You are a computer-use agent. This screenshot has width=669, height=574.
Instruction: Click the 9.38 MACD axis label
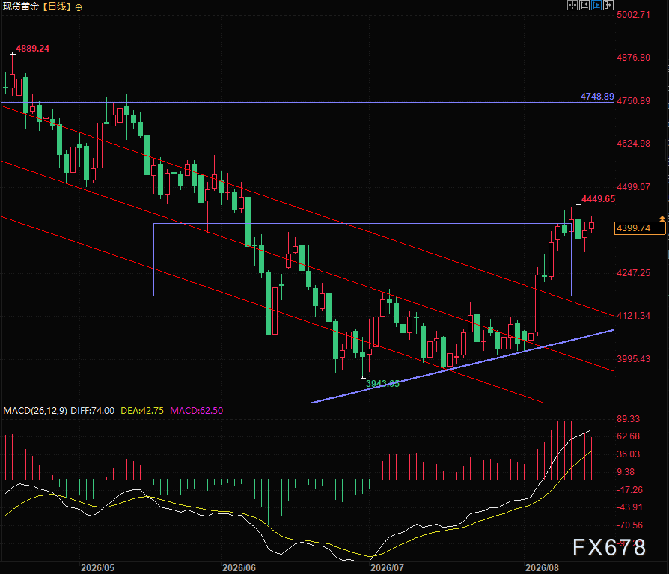[626, 472]
